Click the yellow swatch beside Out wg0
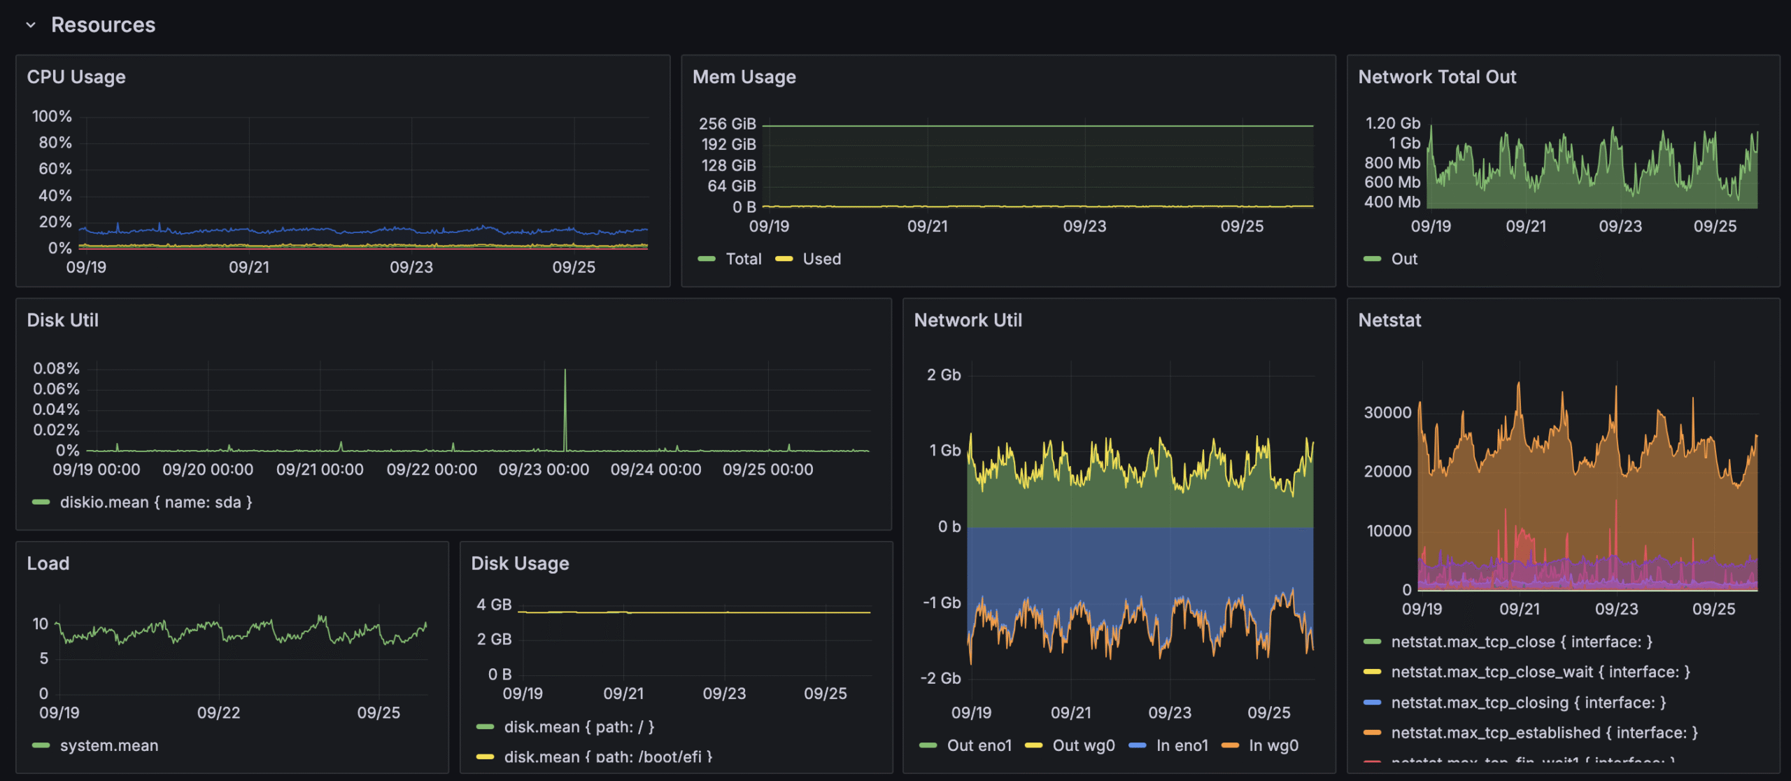Screen dimensions: 1791x781 [x=1033, y=745]
